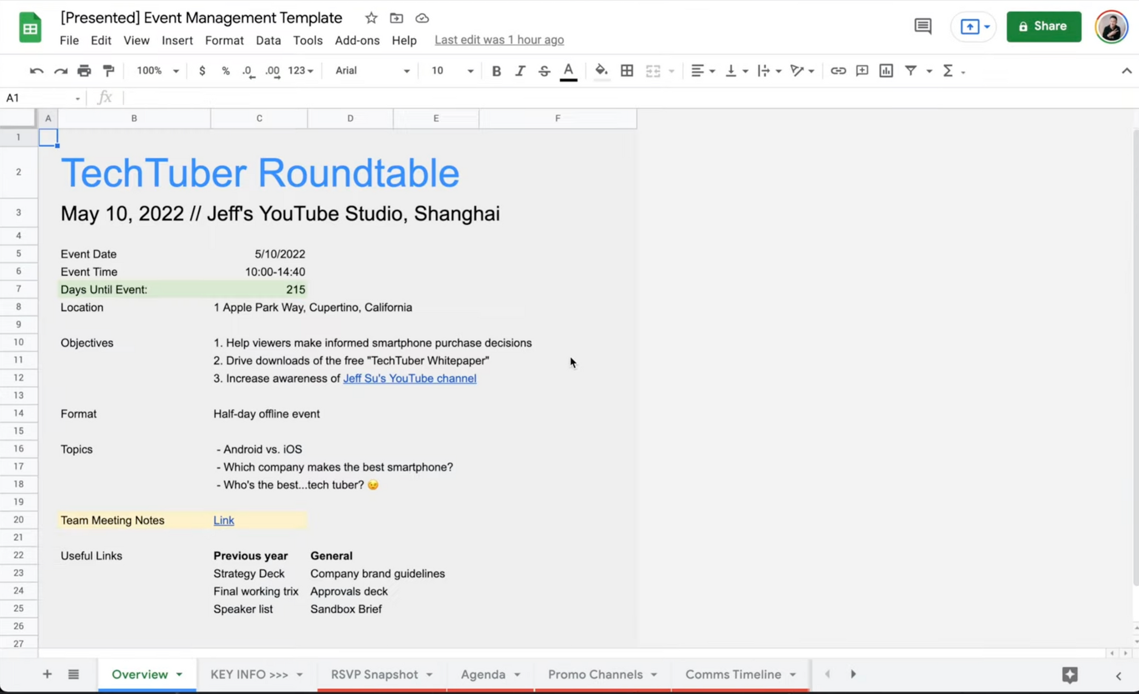This screenshot has height=694, width=1139.
Task: Open the Data menu
Action: pos(268,40)
